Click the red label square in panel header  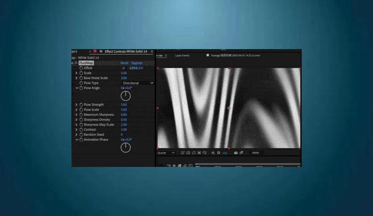coord(95,51)
